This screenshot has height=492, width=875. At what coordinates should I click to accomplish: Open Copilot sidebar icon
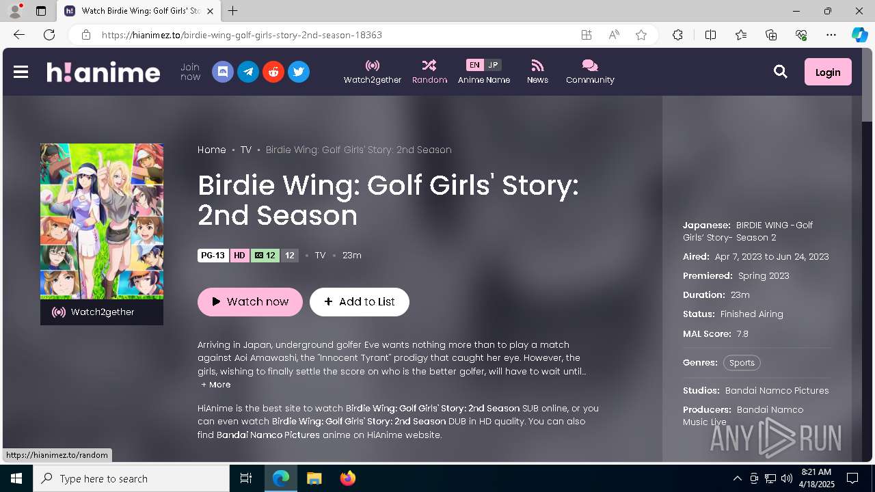[859, 35]
